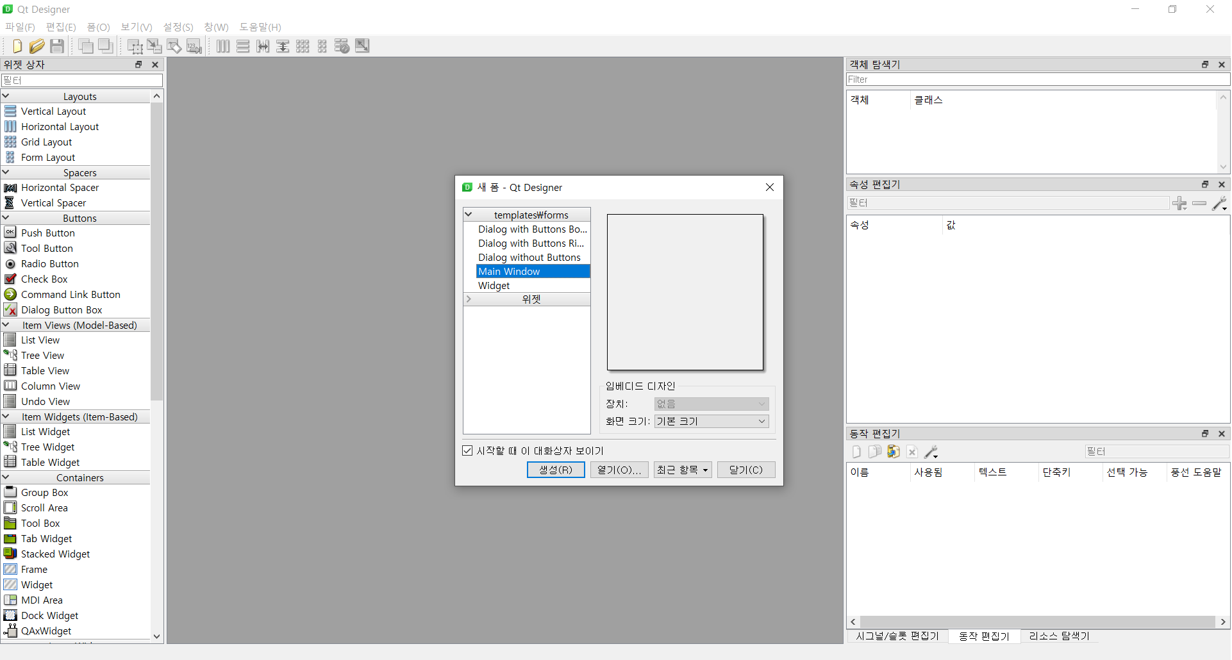
Task: Open the 장치 dropdown showing 없음
Action: point(711,404)
